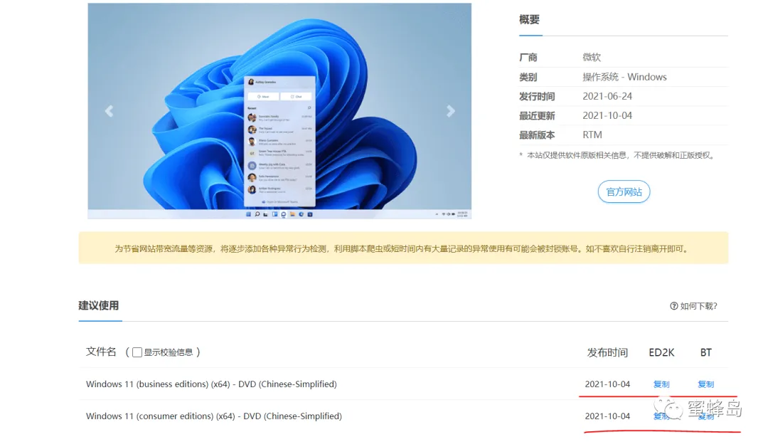Screen dimensions: 768x442
Task: Click the question mark icon beside 如何下载
Action: pyautogui.click(x=674, y=306)
